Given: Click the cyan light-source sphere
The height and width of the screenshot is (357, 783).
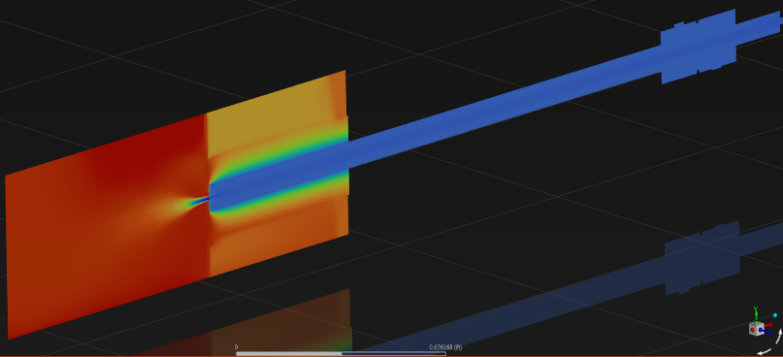Looking at the screenshot, I should tap(775, 315).
